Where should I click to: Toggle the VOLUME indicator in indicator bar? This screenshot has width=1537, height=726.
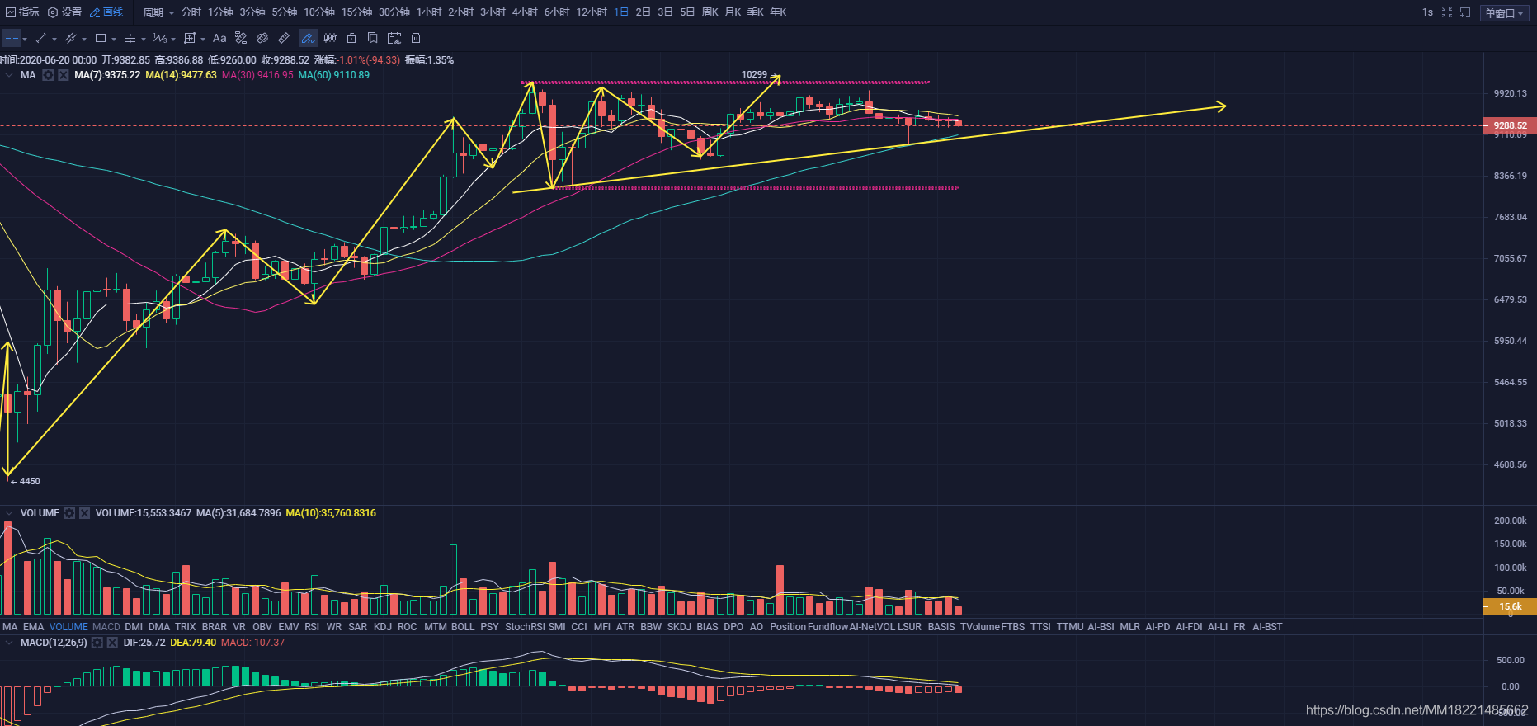(x=68, y=627)
